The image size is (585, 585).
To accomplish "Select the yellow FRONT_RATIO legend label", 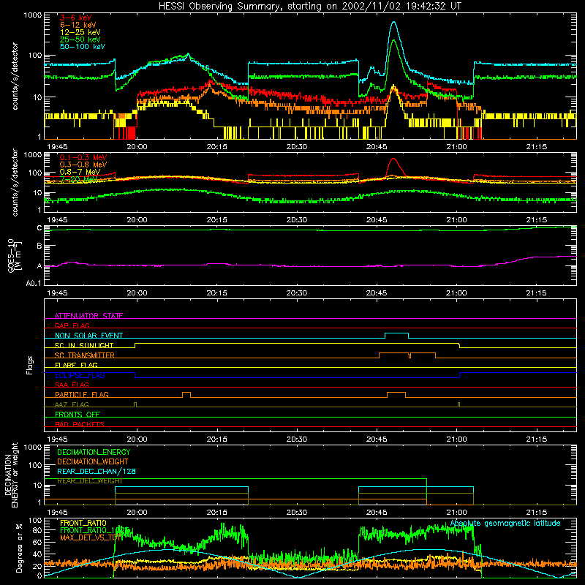I will click(x=83, y=523).
